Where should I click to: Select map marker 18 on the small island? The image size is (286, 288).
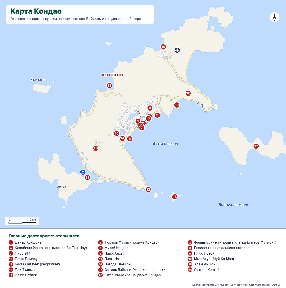pos(175,197)
